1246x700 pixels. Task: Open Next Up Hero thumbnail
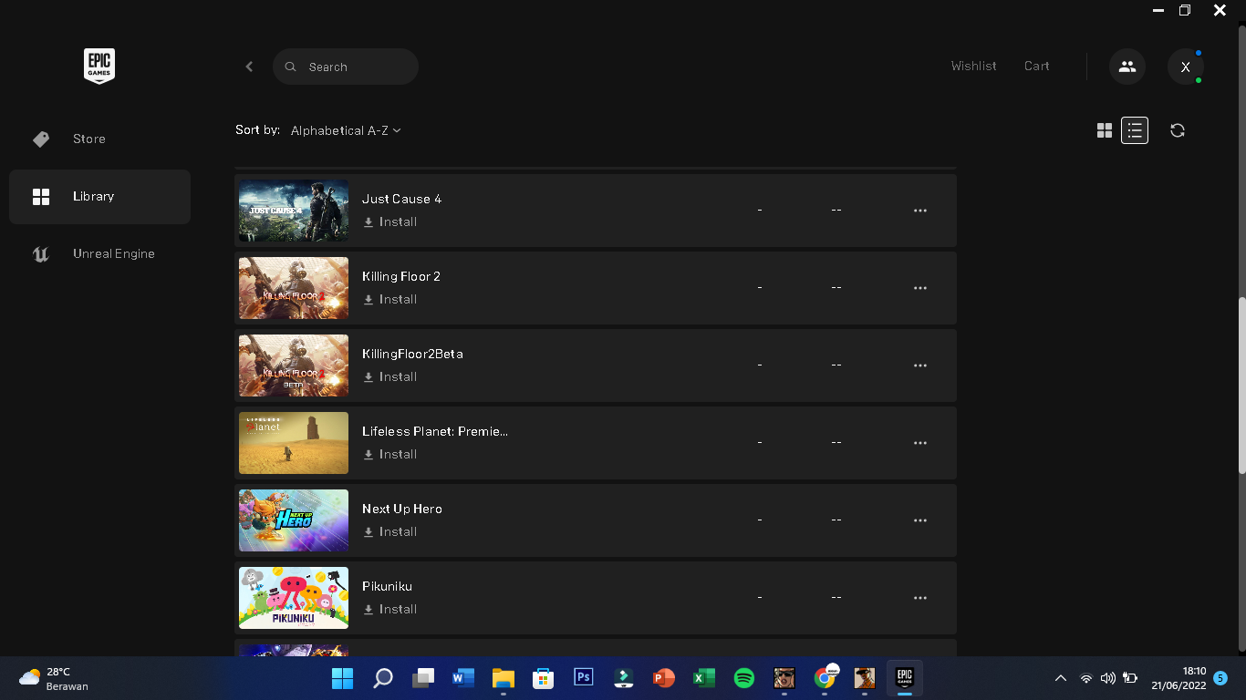[294, 520]
